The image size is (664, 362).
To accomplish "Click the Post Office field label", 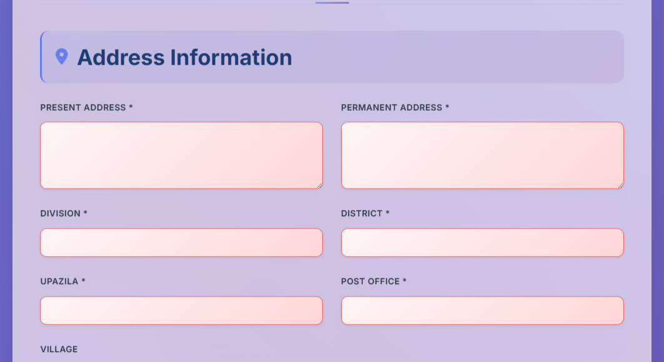I will (374, 282).
